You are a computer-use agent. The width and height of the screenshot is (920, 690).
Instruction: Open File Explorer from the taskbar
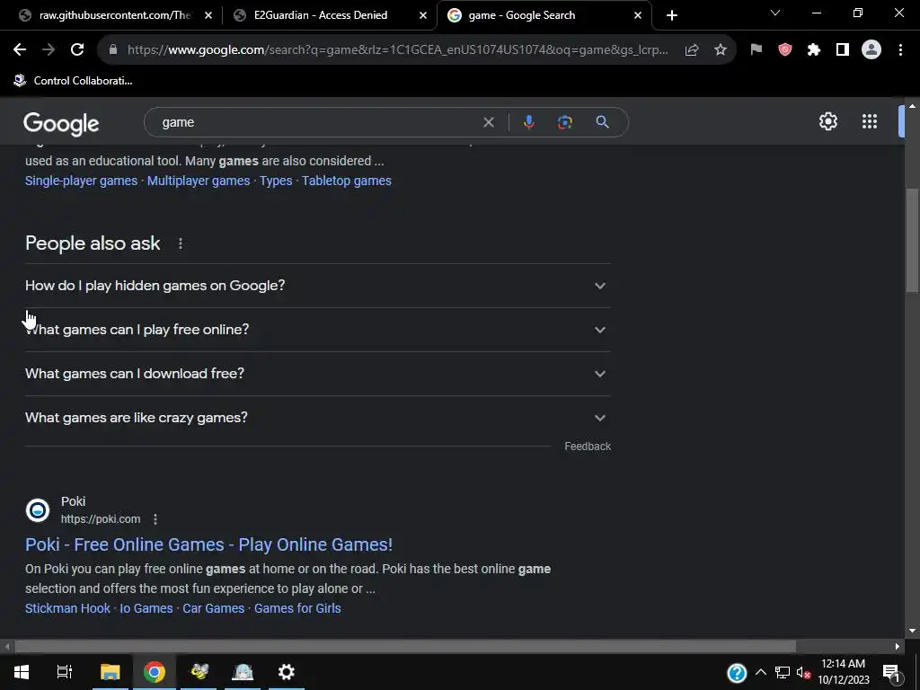110,672
